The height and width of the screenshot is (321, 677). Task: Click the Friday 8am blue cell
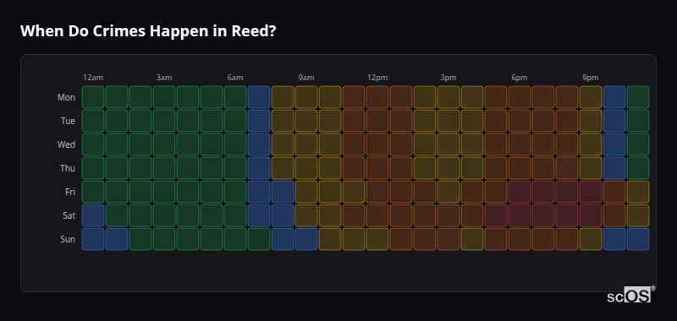[x=283, y=192]
